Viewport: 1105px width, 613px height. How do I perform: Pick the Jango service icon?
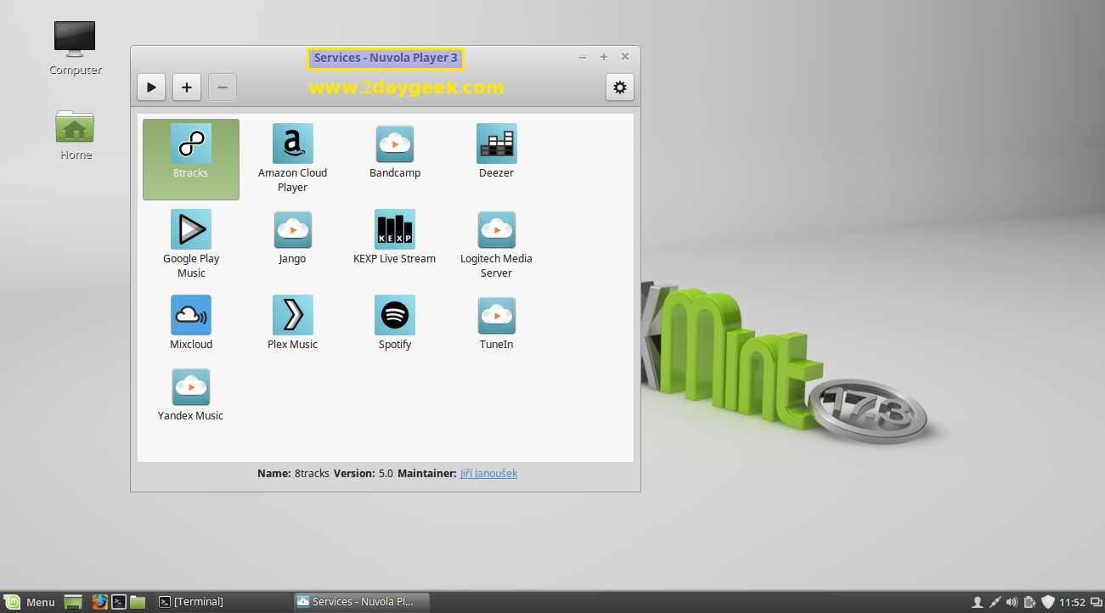pyautogui.click(x=293, y=229)
